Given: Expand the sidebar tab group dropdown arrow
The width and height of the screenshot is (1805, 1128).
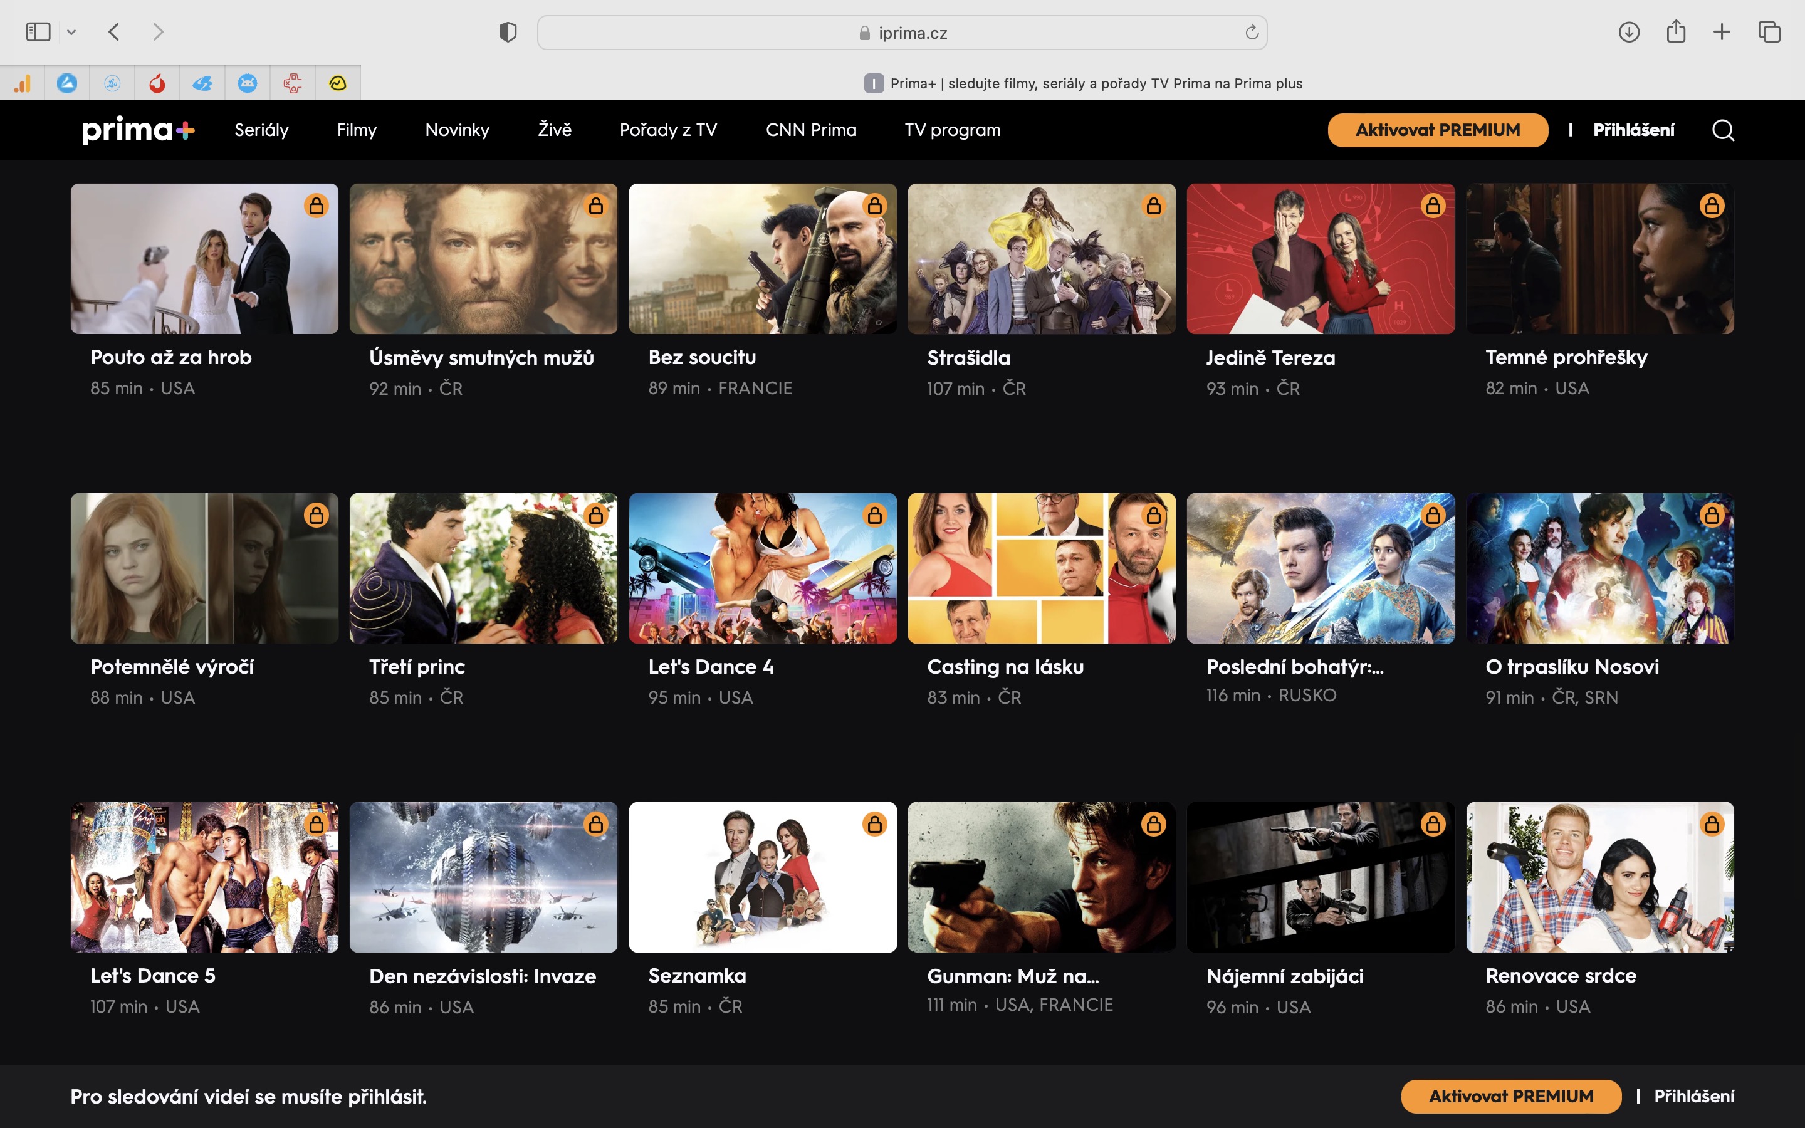Looking at the screenshot, I should [x=71, y=32].
